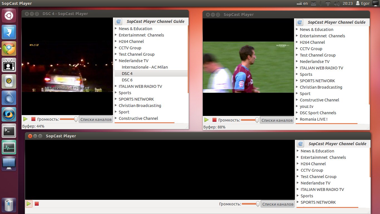Toggle channel list button in DSC 4 window
This screenshot has height=214, width=380.
coord(96,119)
